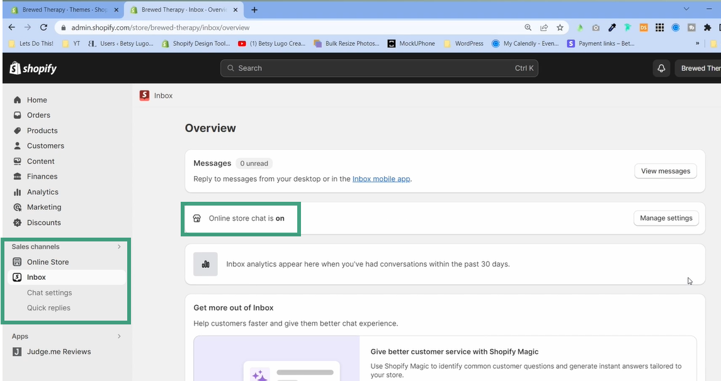Open the Discounts tag icon
Viewport: 721px width, 381px height.
[18, 223]
